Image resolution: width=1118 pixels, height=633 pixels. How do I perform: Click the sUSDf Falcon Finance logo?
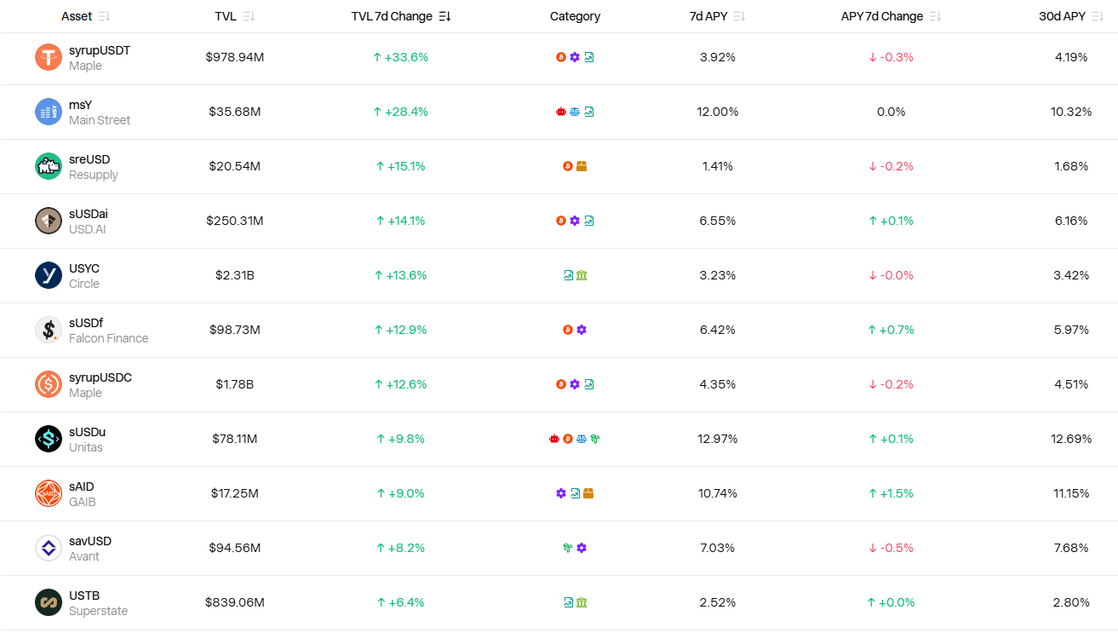point(49,330)
